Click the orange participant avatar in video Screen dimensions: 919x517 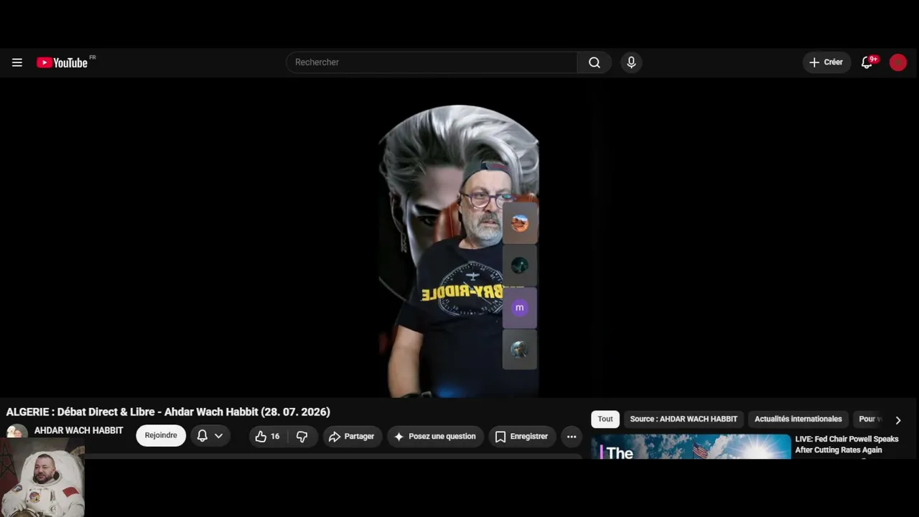pos(520,223)
